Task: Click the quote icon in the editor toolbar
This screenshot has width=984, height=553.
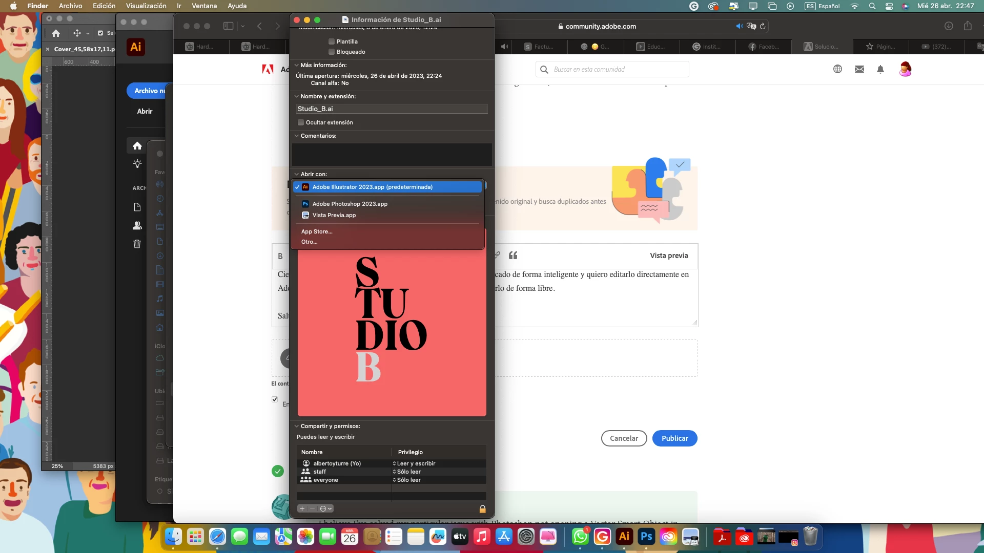Action: [x=513, y=255]
